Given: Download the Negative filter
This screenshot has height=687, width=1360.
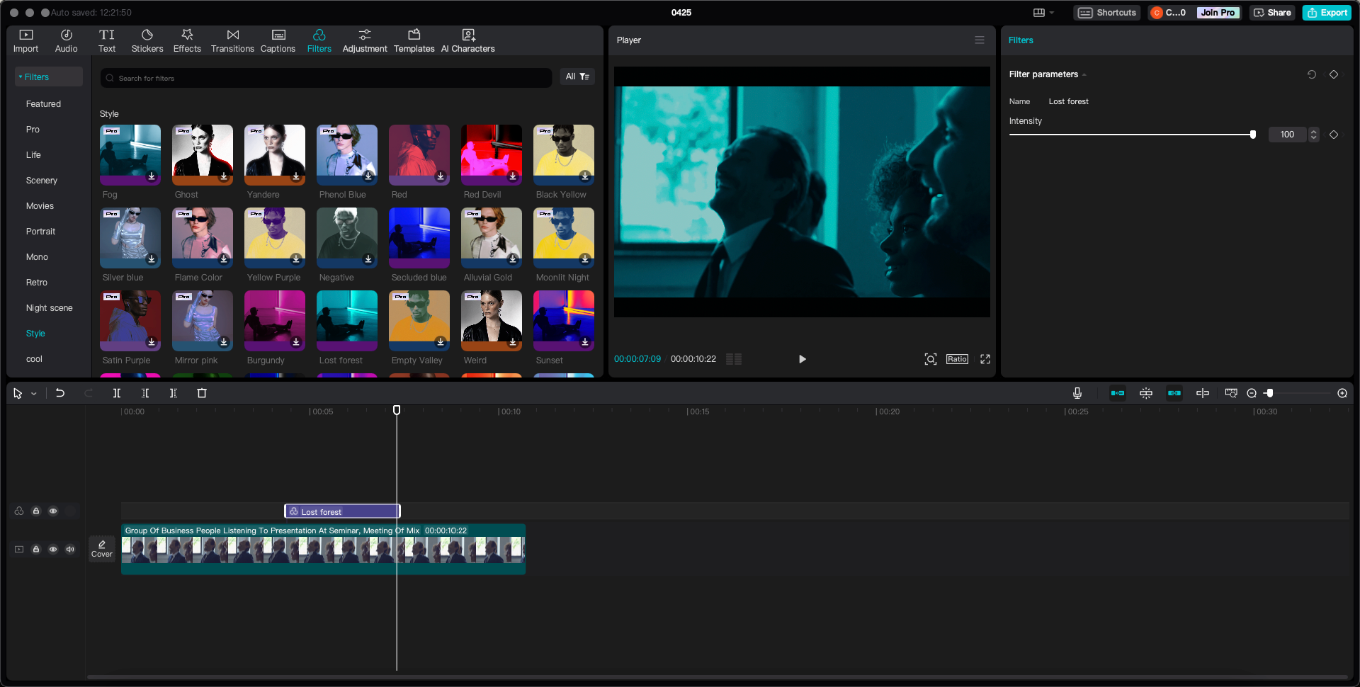Looking at the screenshot, I should pos(368,259).
